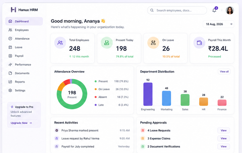The image size is (242, 153).
Task: Click the purple Engineering bar
Action: click(148, 94)
